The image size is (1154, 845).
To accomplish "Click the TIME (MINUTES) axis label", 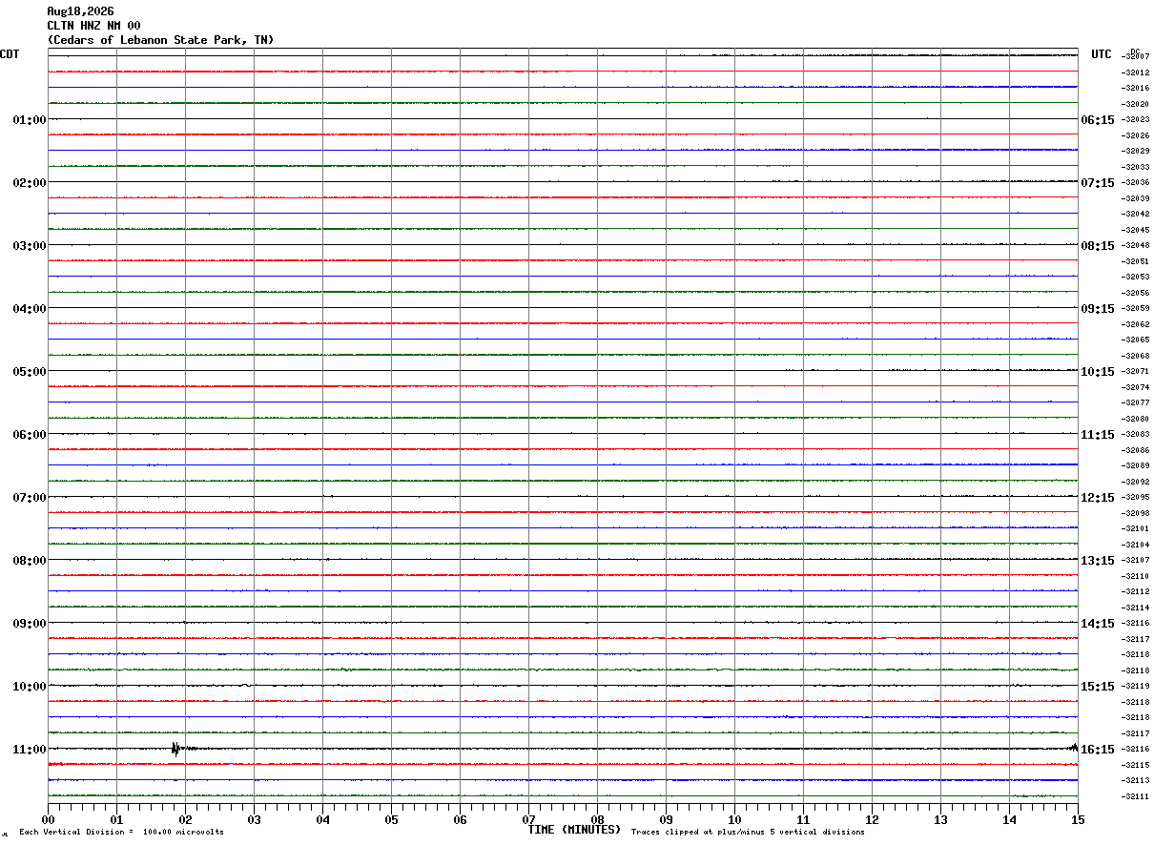I will click(x=574, y=830).
